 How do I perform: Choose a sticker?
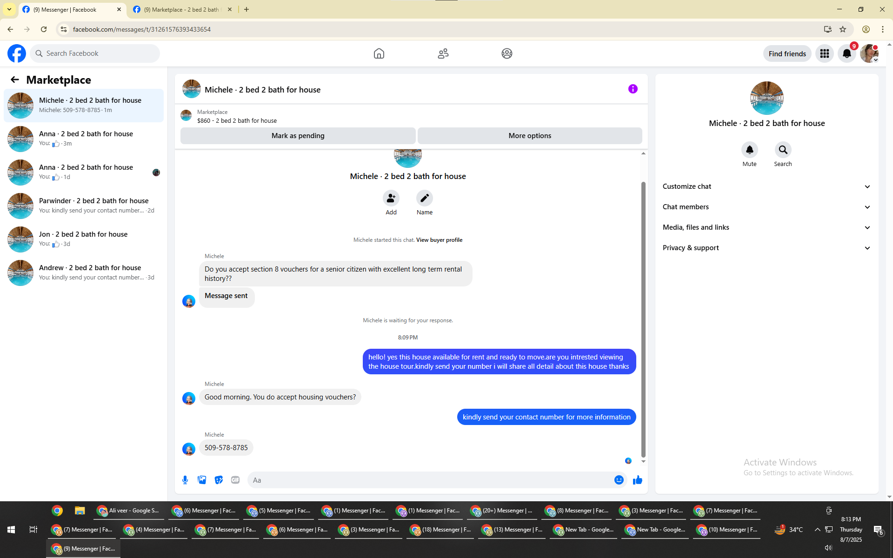[219, 480]
